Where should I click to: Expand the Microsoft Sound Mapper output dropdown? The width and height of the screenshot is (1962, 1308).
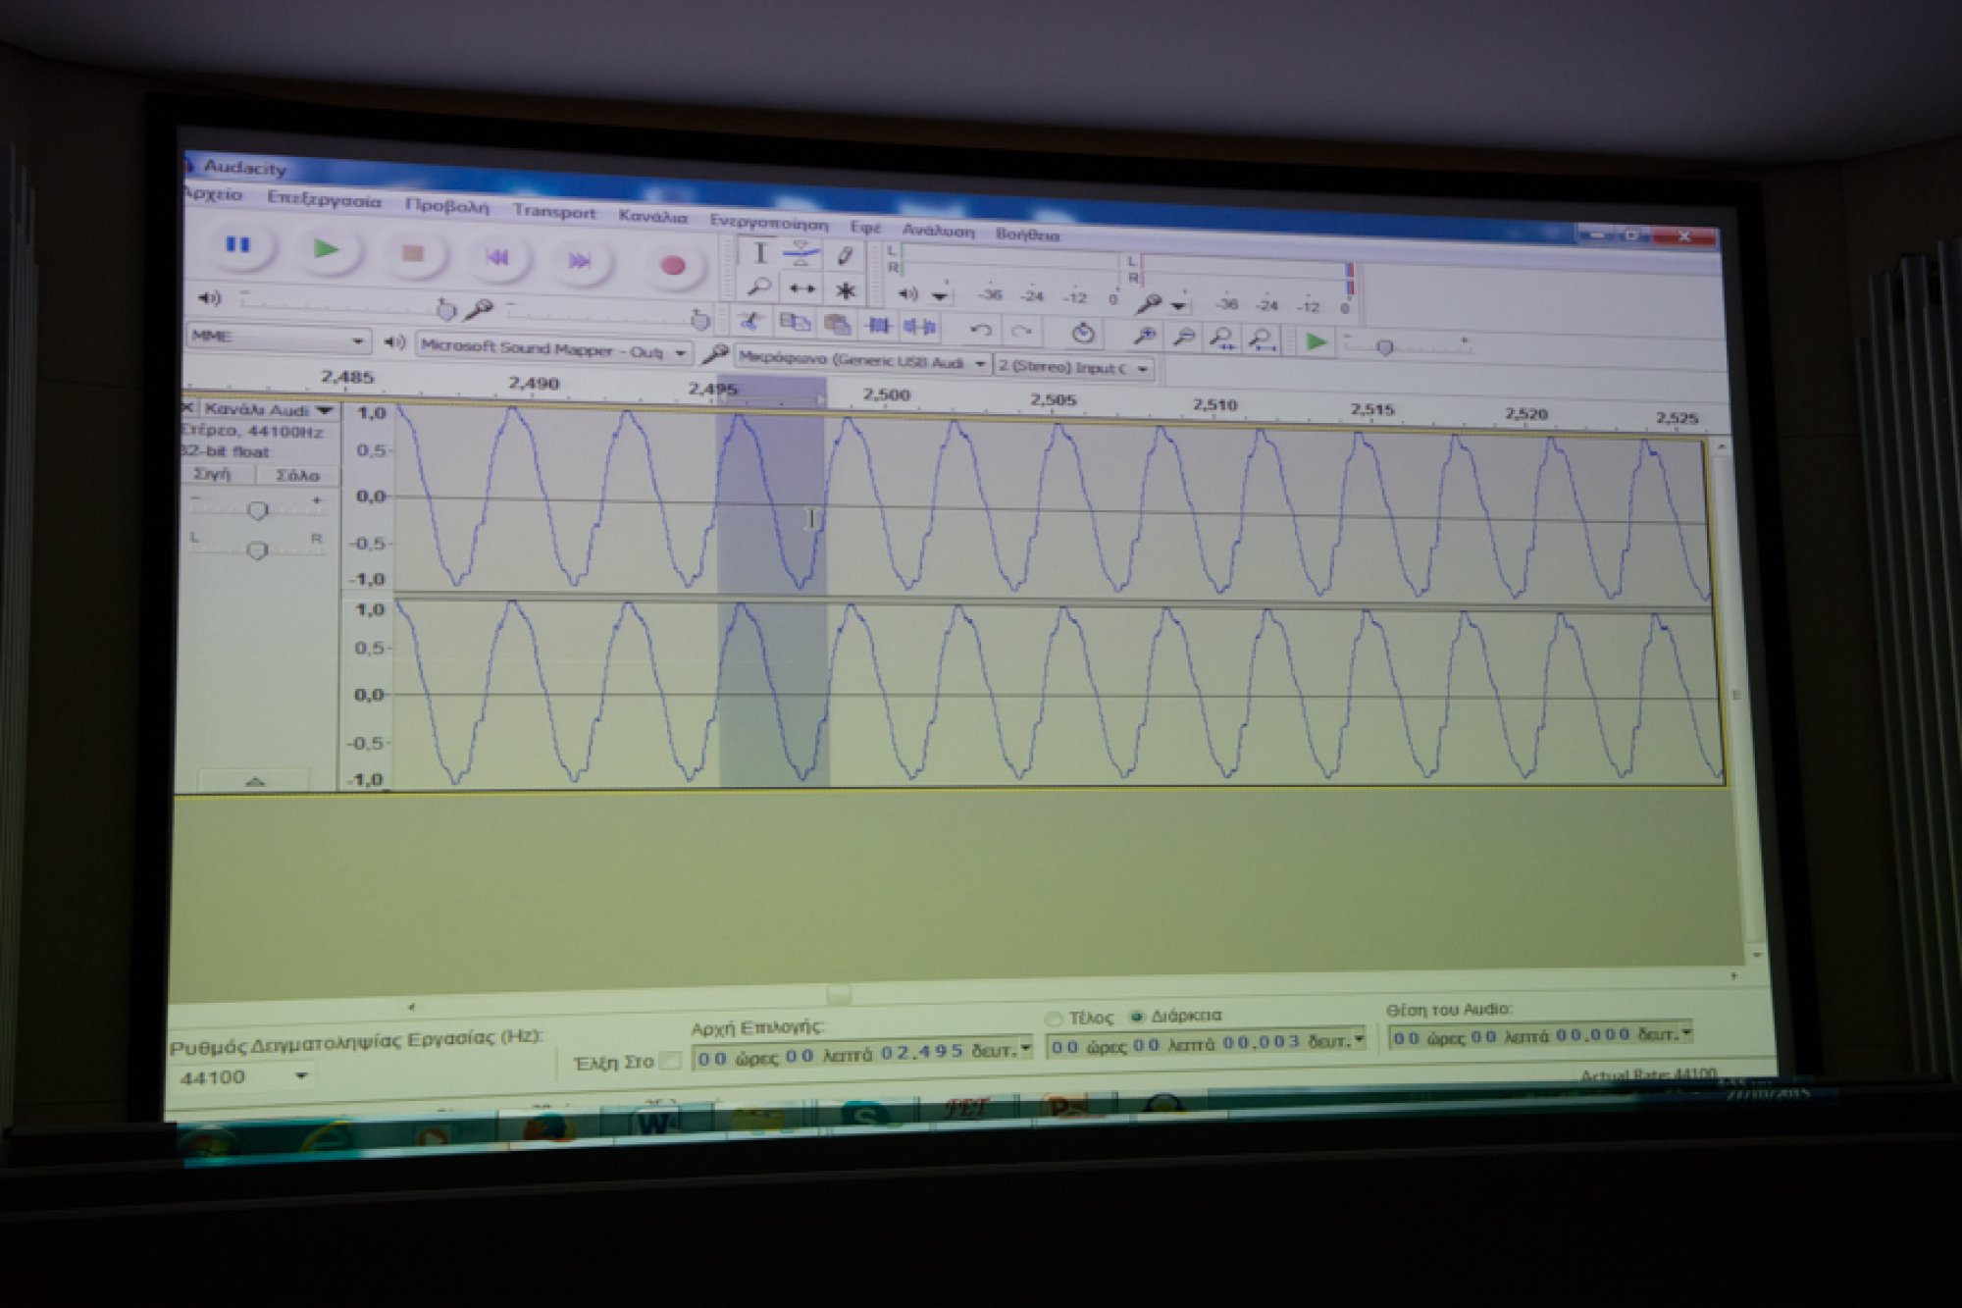click(x=680, y=352)
